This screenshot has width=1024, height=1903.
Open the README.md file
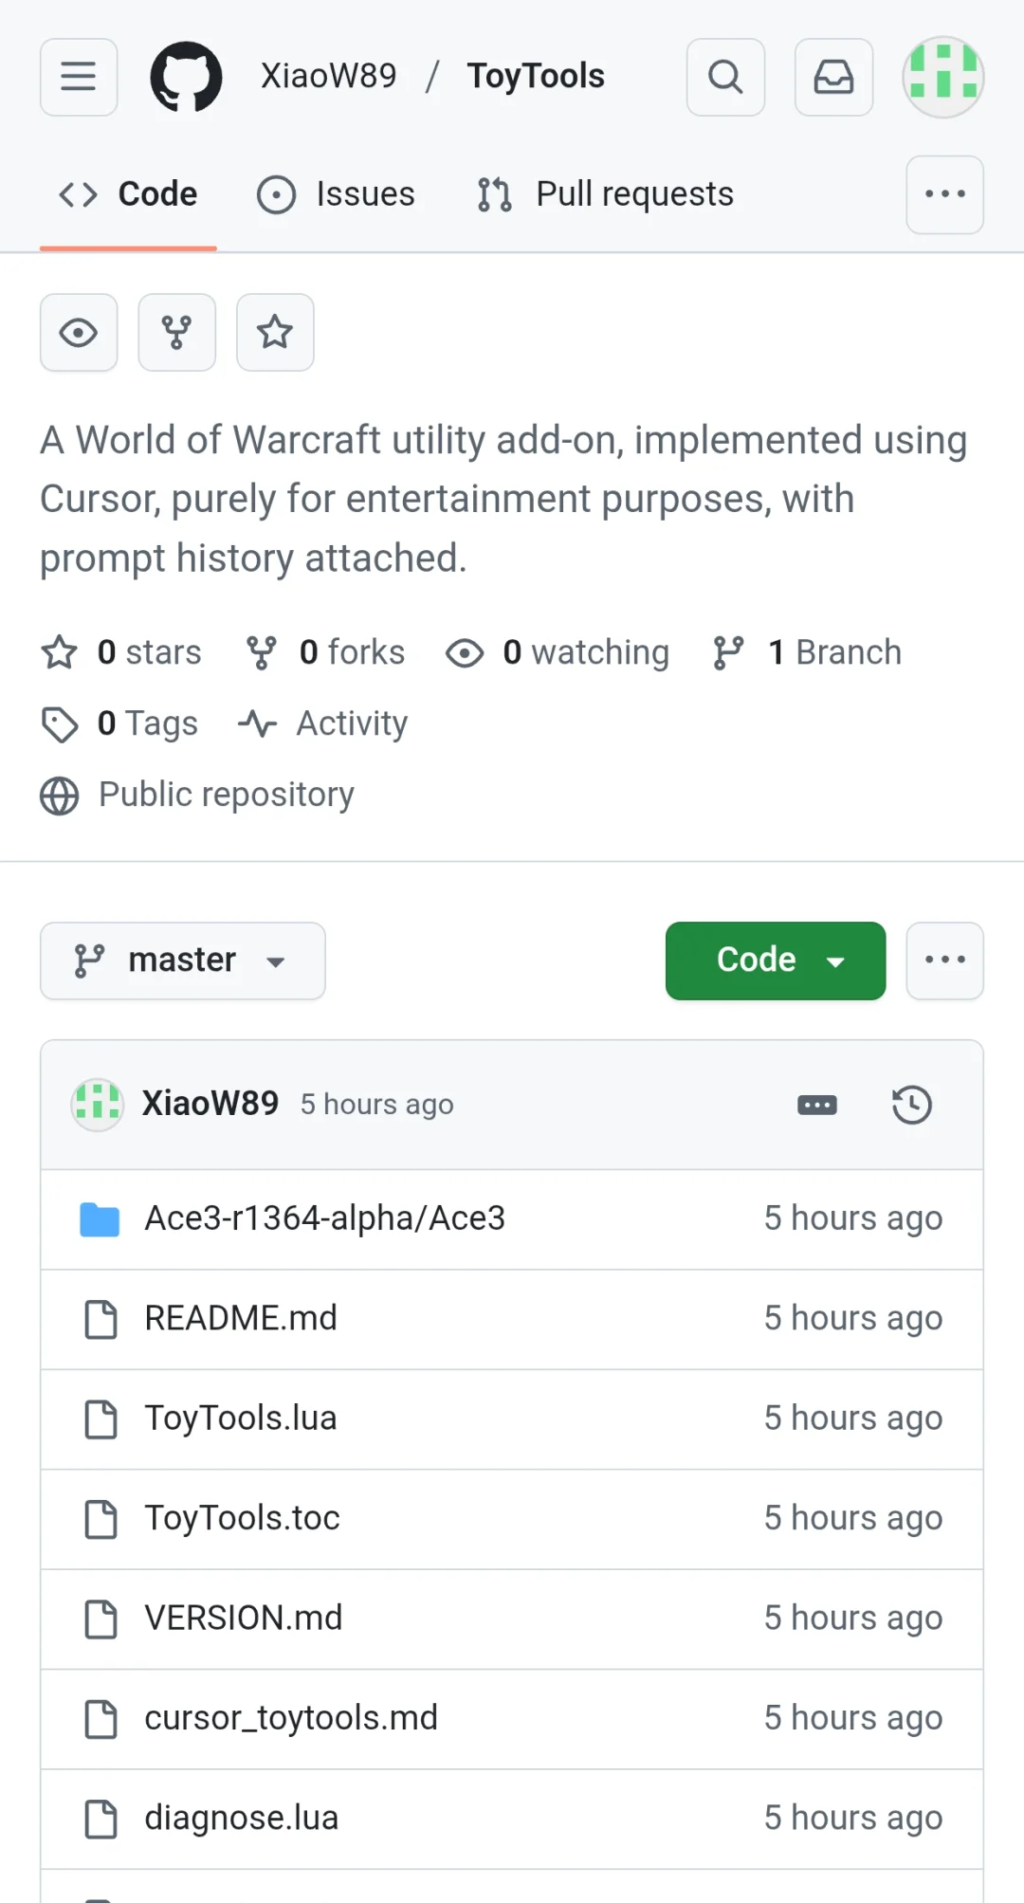[x=241, y=1318]
